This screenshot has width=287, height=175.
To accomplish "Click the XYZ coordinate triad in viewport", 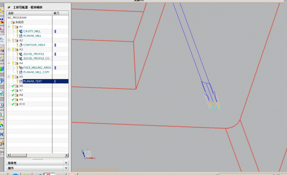I will tap(88, 154).
